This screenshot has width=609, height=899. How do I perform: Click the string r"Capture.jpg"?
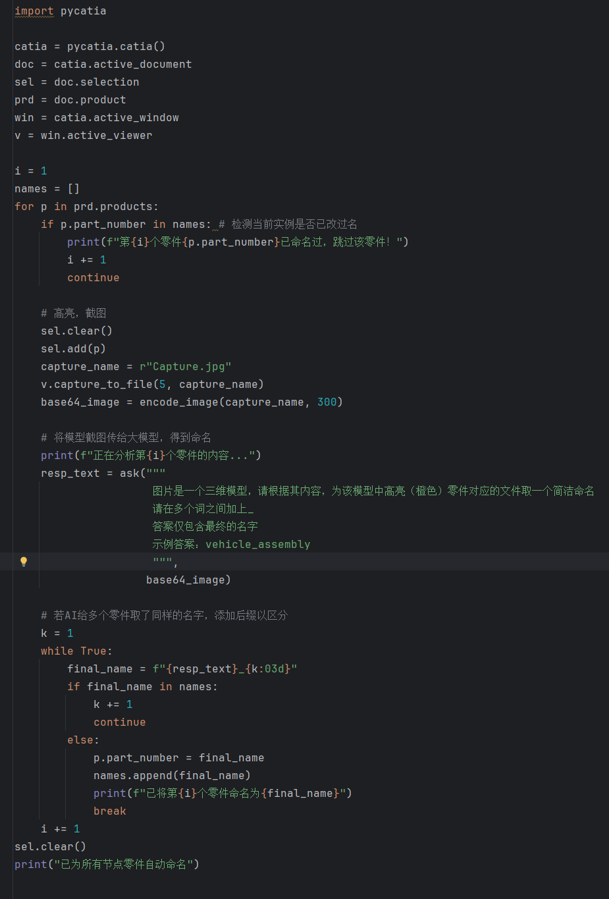coord(185,367)
